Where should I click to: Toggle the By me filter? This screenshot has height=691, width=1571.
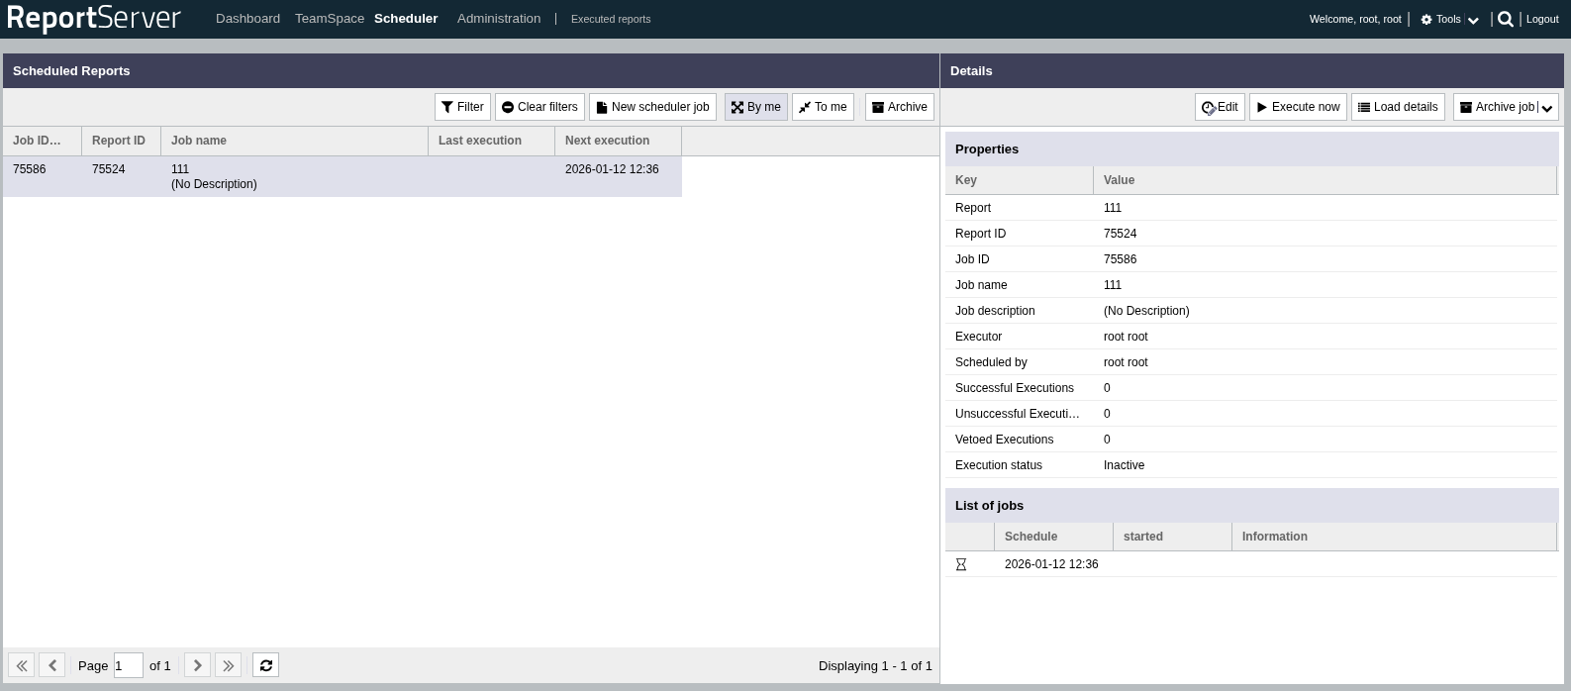point(755,107)
